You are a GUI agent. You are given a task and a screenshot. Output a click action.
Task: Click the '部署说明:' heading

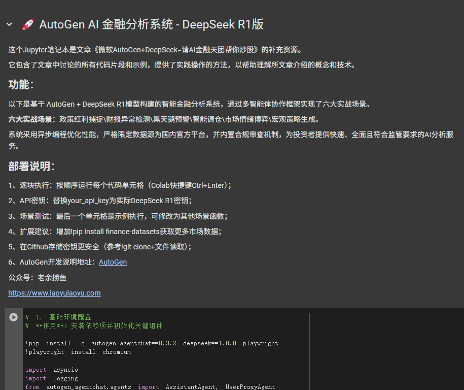[31, 166]
